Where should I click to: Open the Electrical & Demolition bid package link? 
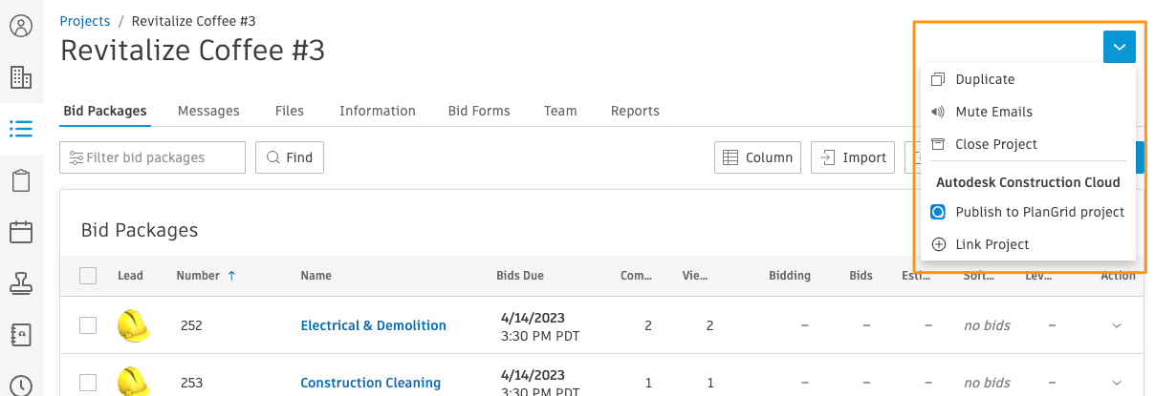pyautogui.click(x=374, y=325)
